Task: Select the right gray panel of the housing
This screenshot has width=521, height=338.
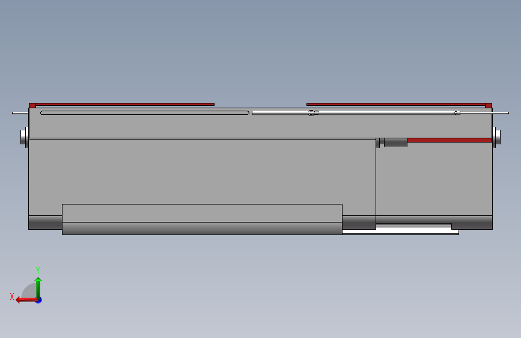Action: coord(434,179)
